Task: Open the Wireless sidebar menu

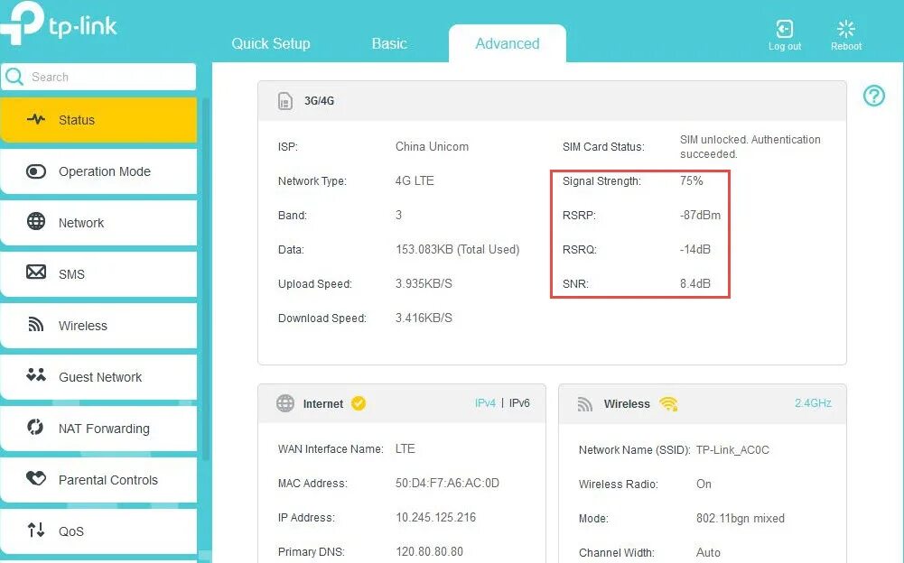Action: click(x=98, y=326)
